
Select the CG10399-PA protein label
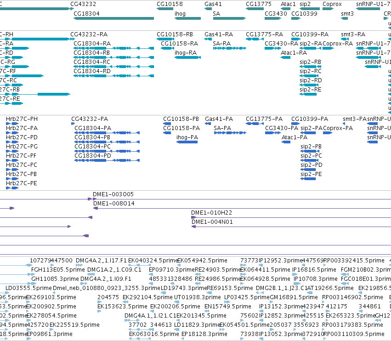coord(310,119)
